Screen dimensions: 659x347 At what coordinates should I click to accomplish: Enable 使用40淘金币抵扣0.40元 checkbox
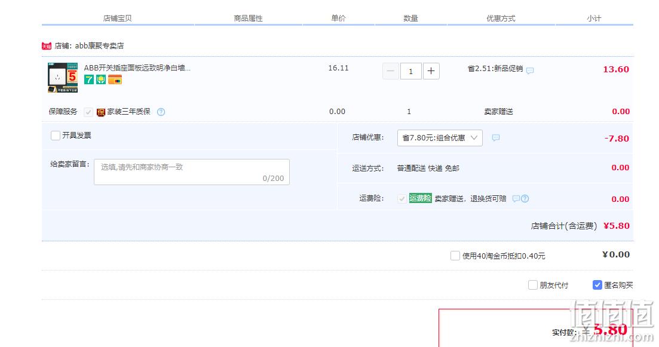(455, 256)
